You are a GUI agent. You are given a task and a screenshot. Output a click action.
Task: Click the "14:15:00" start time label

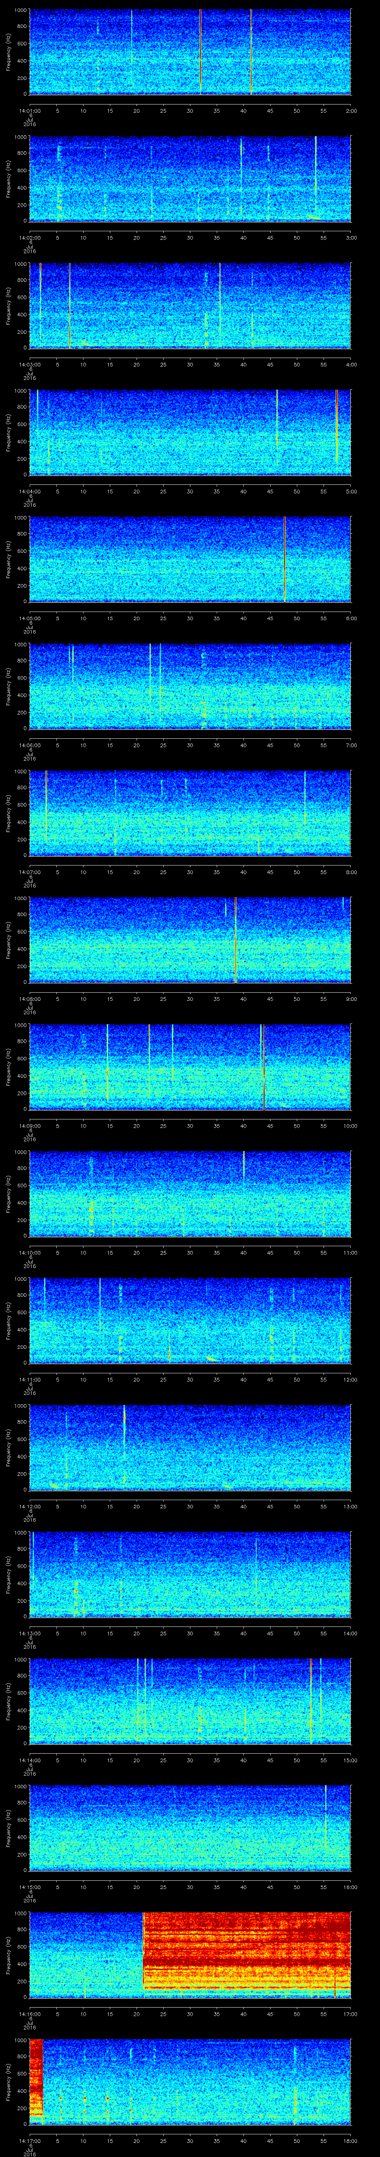pos(29,1886)
